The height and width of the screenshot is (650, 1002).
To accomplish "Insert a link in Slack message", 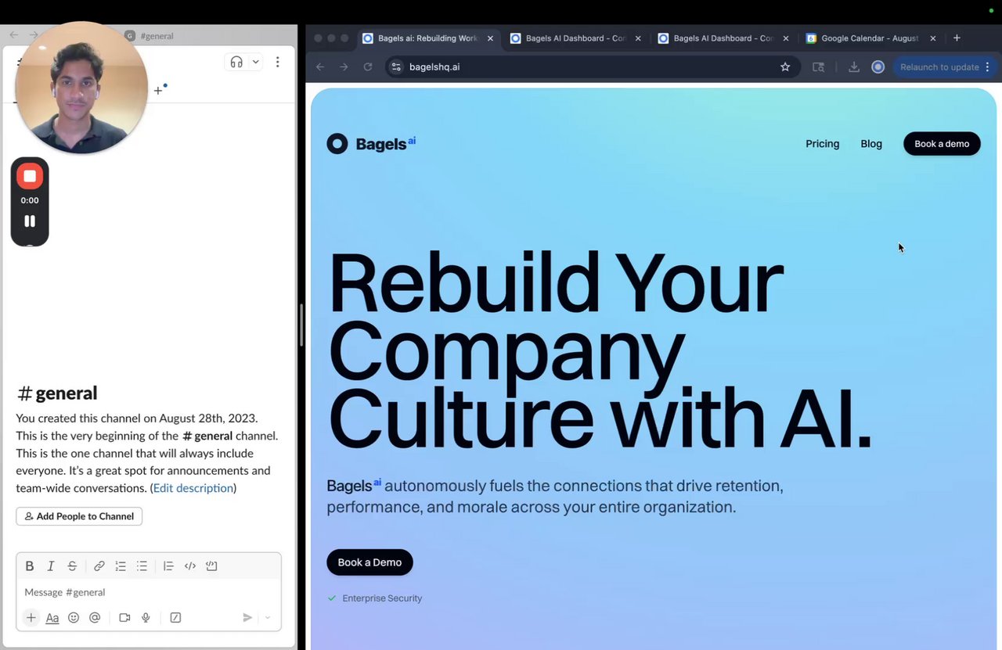I will [99, 566].
